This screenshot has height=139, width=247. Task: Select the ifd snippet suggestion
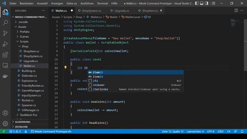pyautogui.click(x=135, y=81)
